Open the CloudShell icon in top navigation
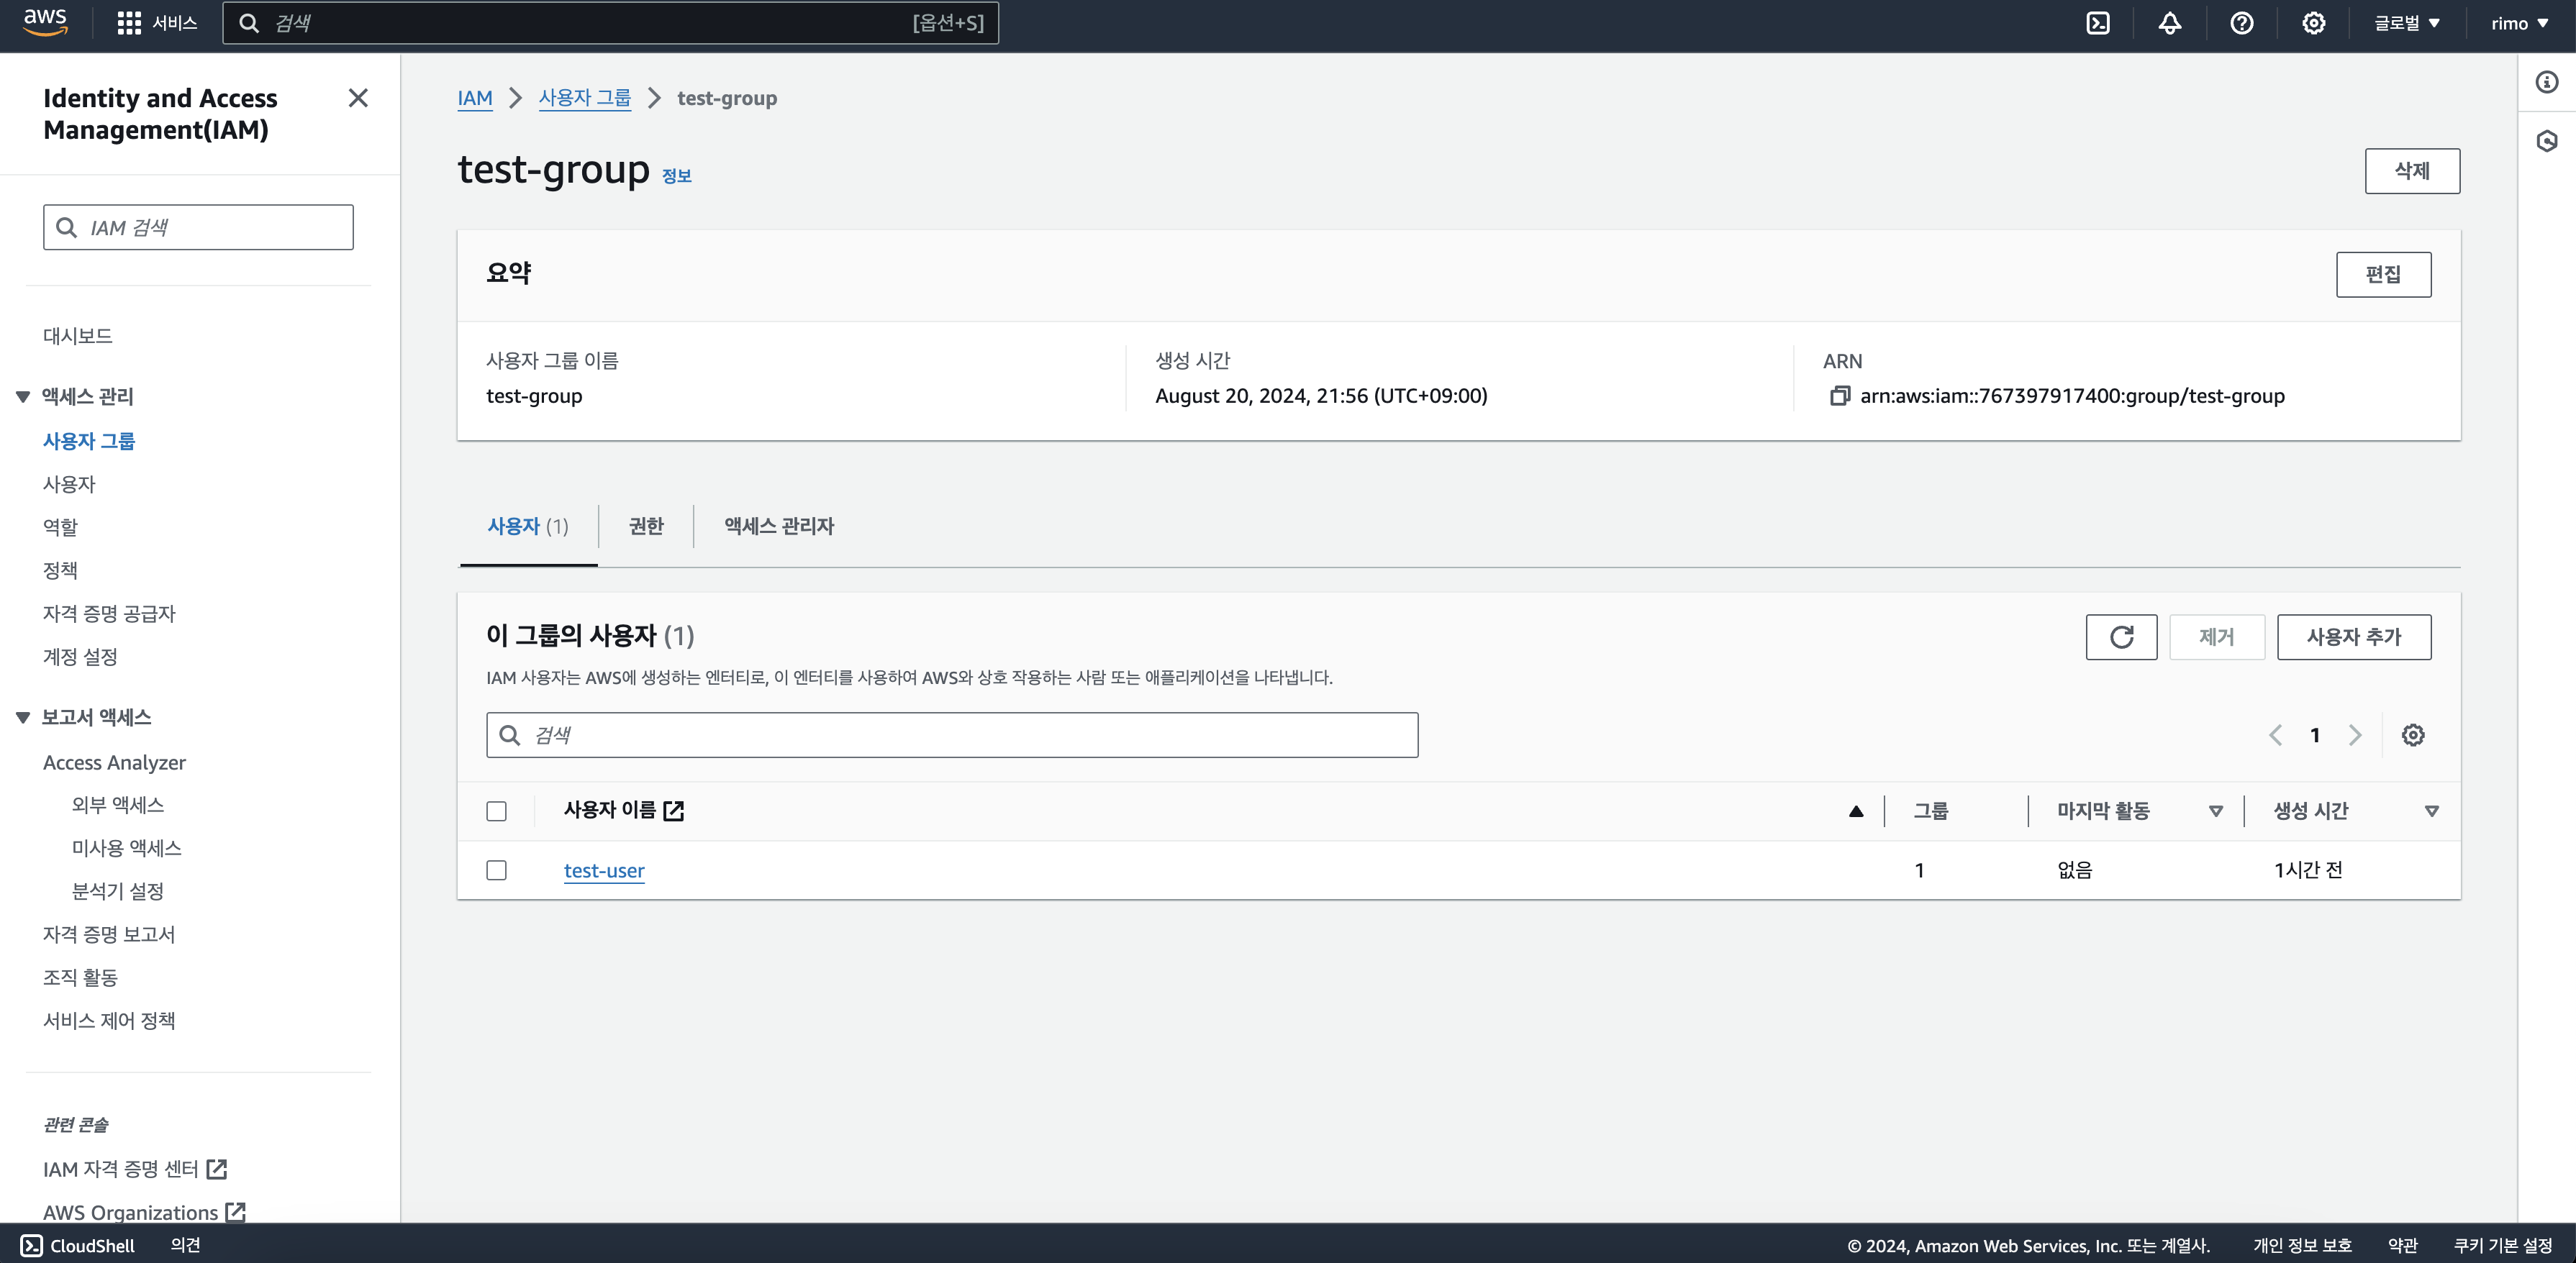Image resolution: width=2576 pixels, height=1263 pixels. pos(2097,23)
